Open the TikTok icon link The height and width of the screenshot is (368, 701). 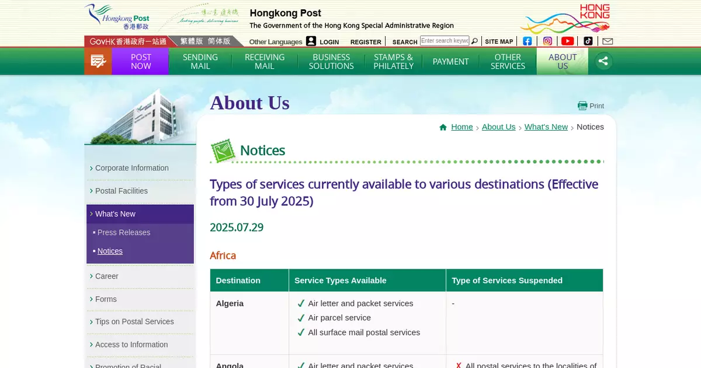click(x=588, y=41)
